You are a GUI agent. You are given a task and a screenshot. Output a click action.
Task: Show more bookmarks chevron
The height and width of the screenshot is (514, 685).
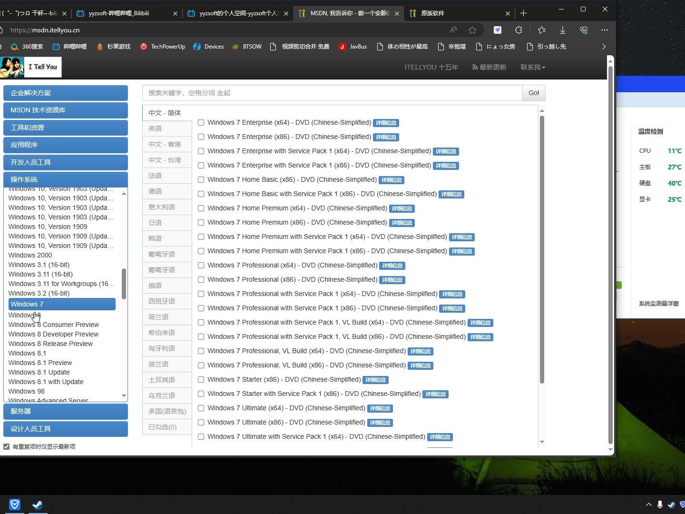point(604,47)
